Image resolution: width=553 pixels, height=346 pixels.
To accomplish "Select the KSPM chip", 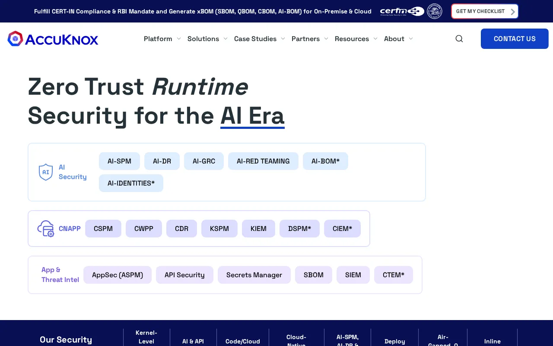I will pyautogui.click(x=219, y=229).
